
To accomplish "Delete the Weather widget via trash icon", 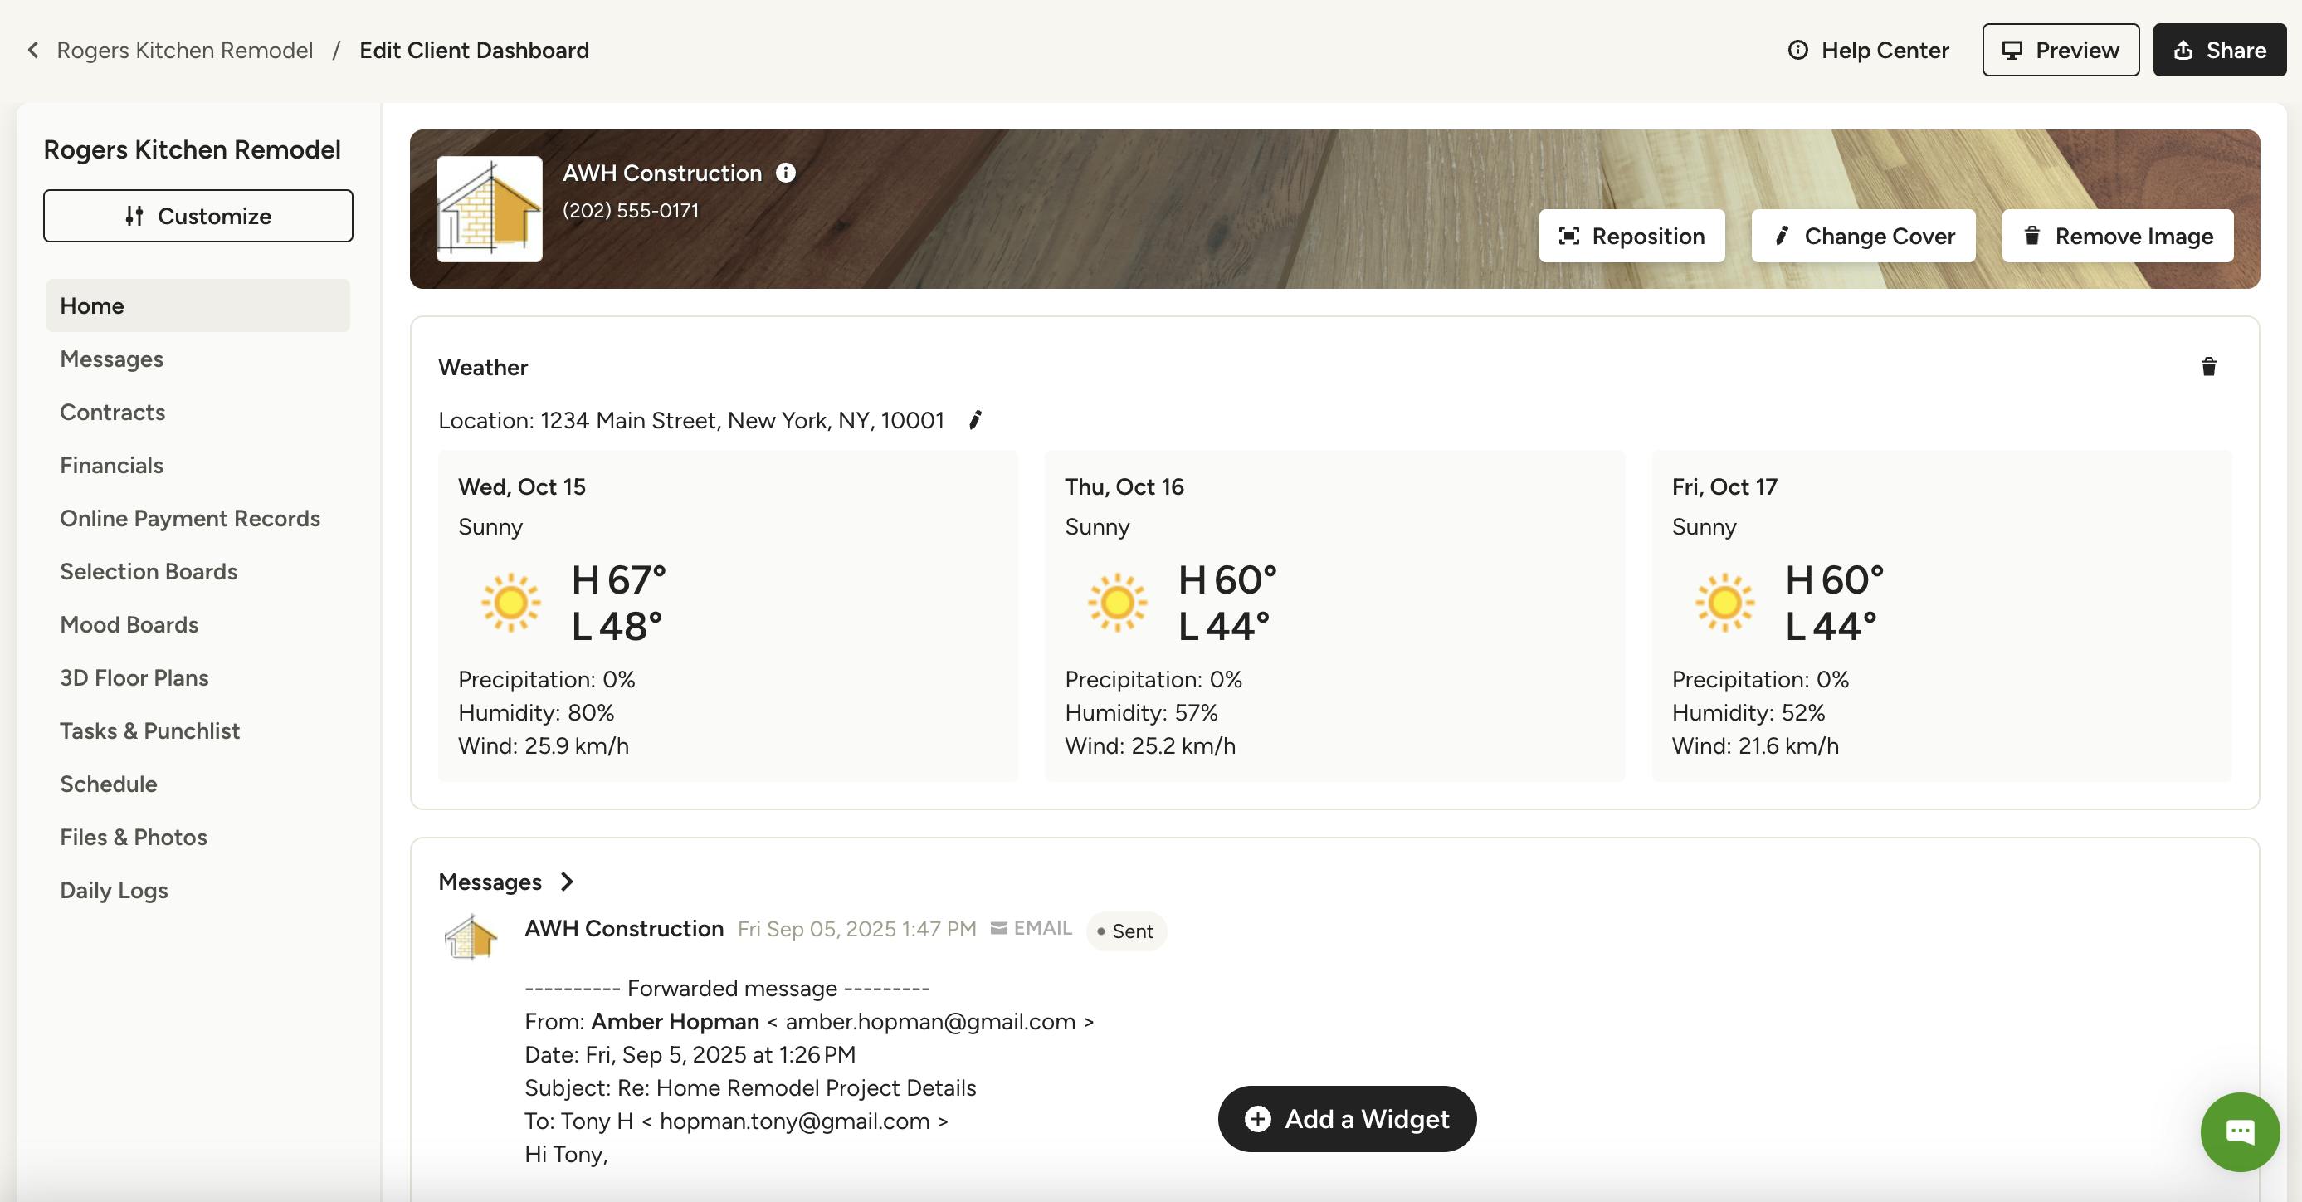I will pyautogui.click(x=2207, y=367).
